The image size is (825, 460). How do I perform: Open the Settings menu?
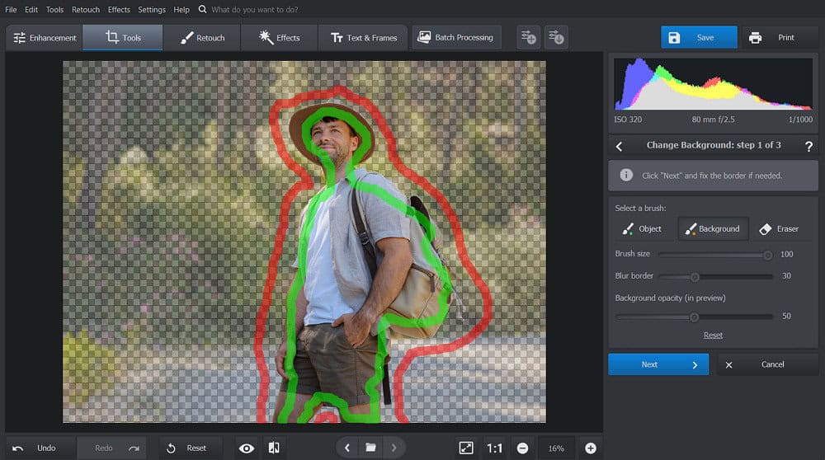[x=152, y=9]
